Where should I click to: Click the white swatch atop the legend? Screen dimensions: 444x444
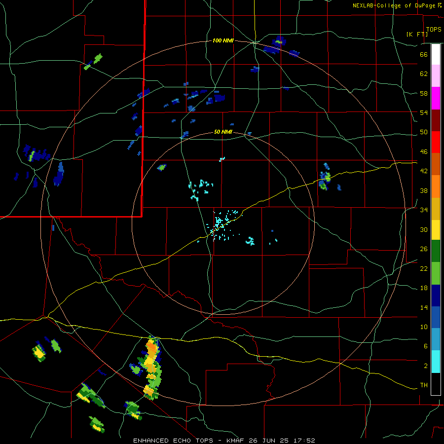(436, 54)
